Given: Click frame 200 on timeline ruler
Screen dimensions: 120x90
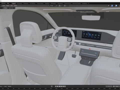Looking at the screenshot, I should pos(99,88).
